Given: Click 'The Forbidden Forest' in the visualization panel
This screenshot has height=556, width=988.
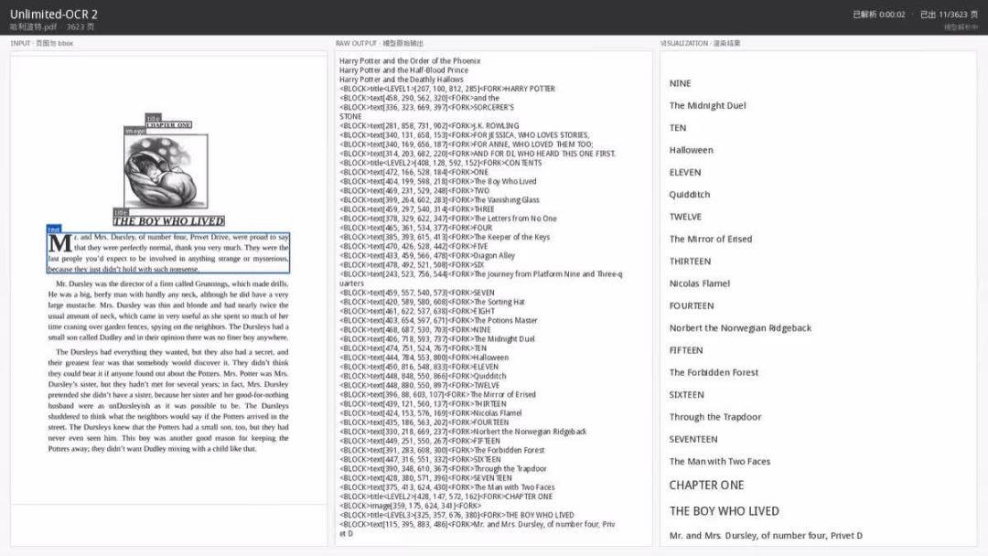Looking at the screenshot, I should pos(714,373).
